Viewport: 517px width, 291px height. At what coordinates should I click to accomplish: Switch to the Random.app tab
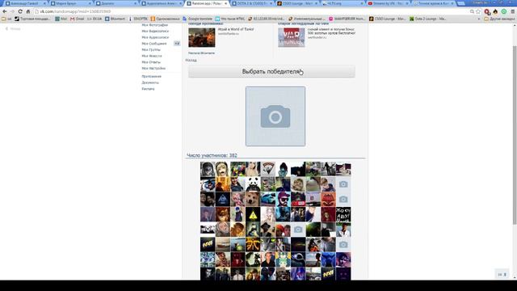click(206, 3)
